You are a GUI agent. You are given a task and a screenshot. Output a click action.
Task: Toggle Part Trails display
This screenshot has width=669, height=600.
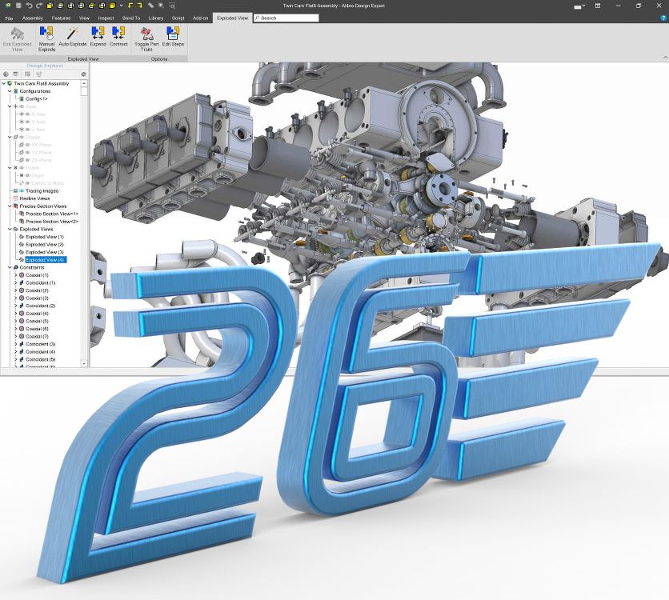pyautogui.click(x=146, y=38)
